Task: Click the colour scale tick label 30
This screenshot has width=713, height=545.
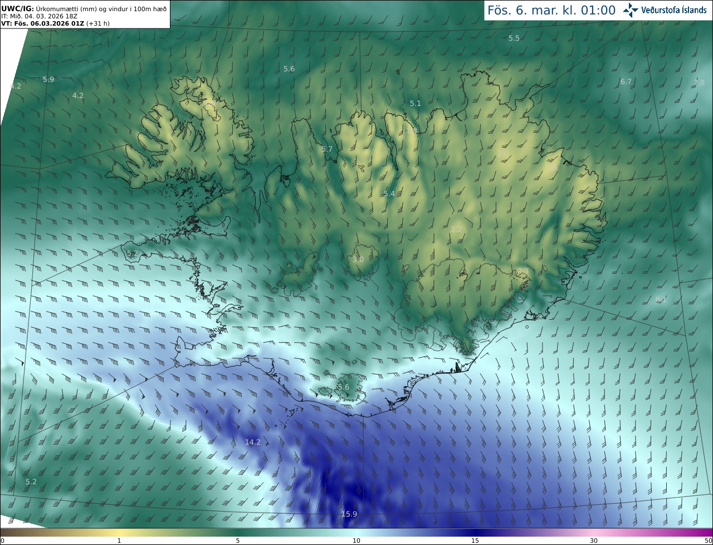Action: (x=594, y=541)
